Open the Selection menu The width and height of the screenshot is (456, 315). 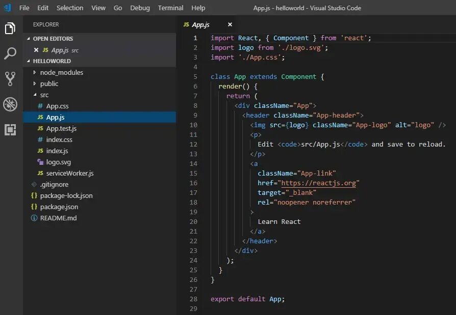point(70,8)
